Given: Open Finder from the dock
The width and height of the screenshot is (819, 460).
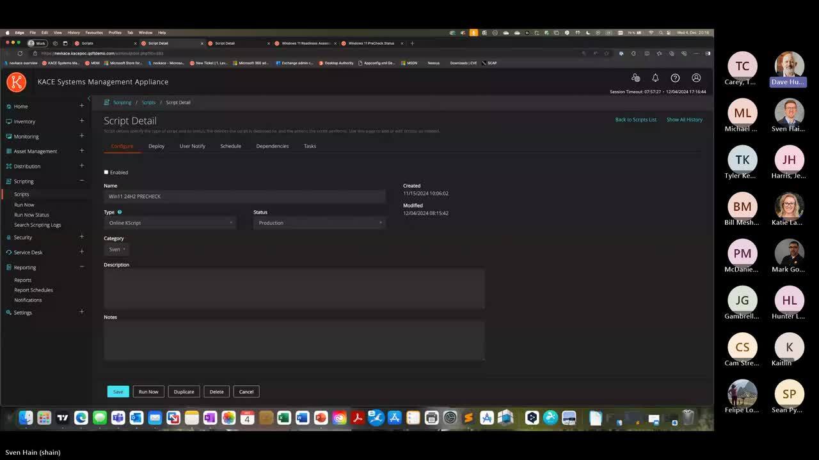Looking at the screenshot, I should [x=26, y=418].
